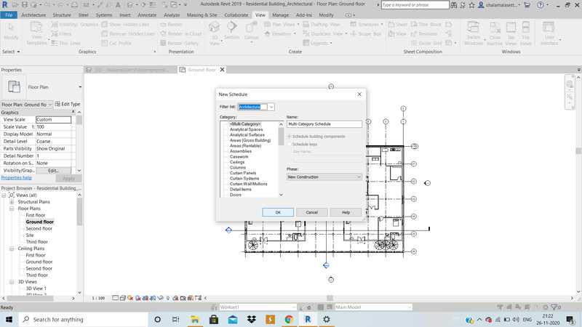Open View Templates tool
This screenshot has width=582, height=327.
[36, 33]
